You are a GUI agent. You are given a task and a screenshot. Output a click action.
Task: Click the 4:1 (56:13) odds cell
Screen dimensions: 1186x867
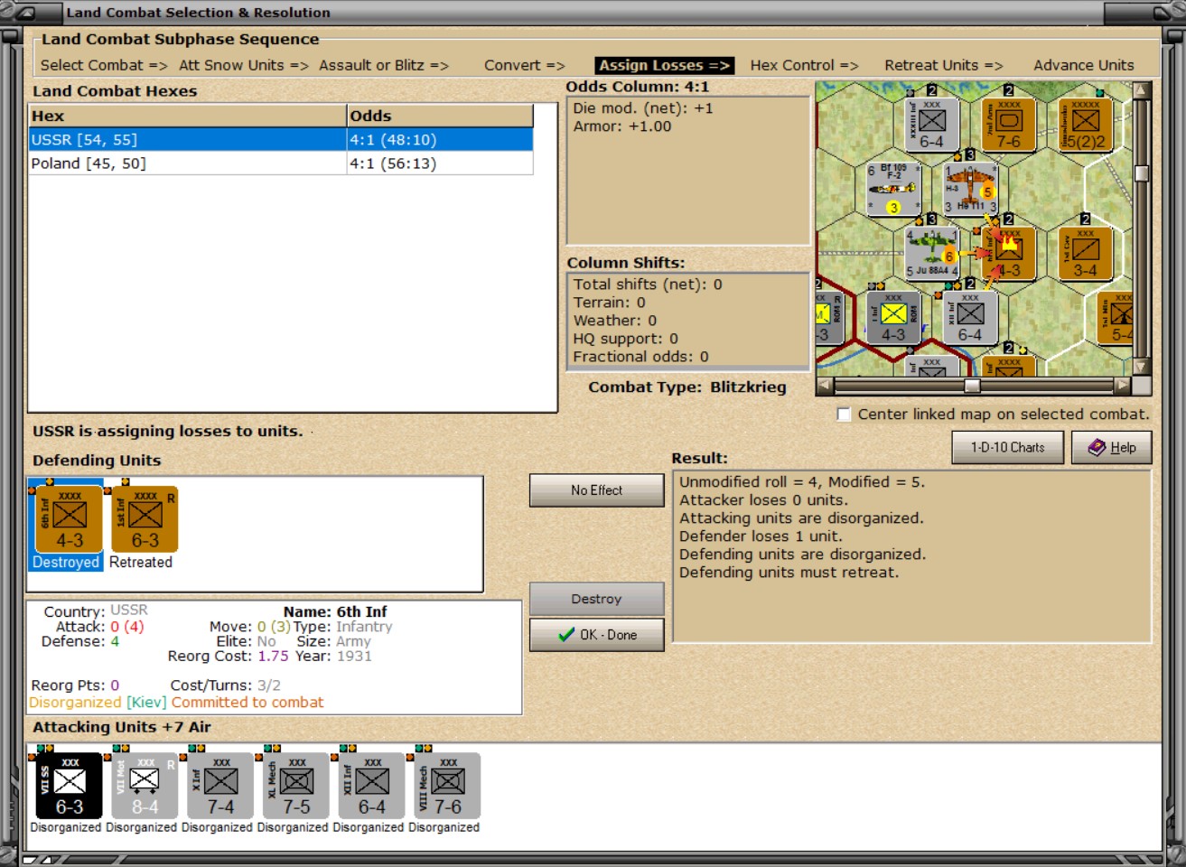pos(440,163)
